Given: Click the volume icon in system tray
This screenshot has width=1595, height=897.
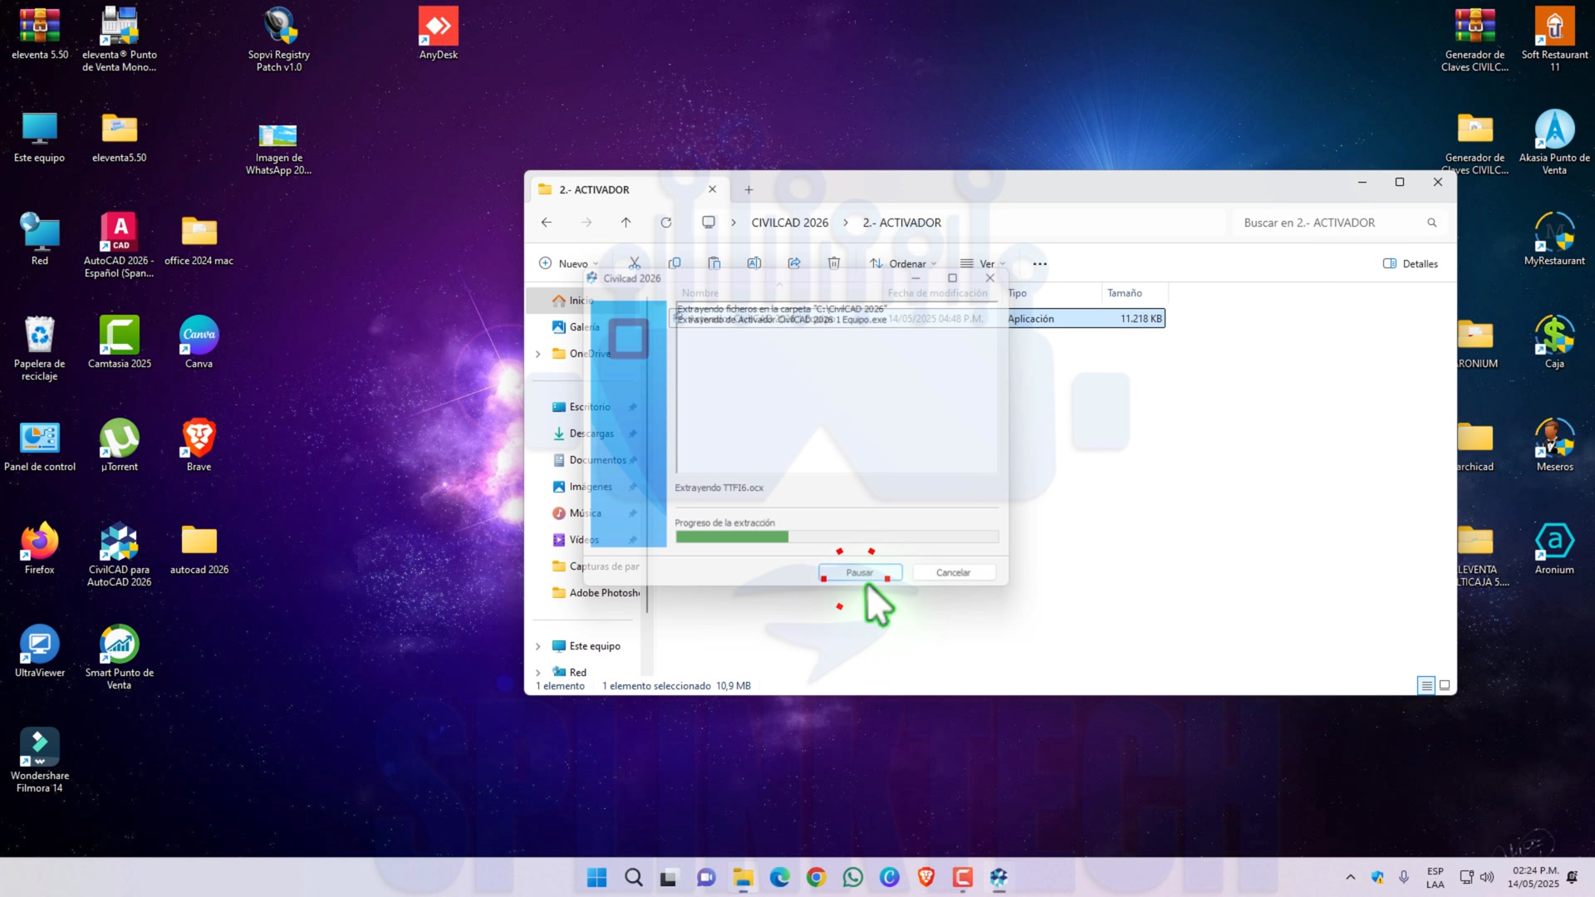Looking at the screenshot, I should (1487, 877).
